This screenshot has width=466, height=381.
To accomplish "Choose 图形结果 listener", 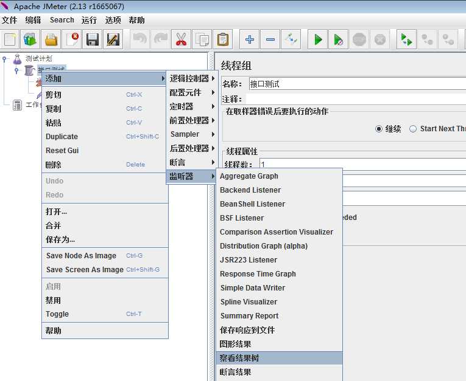I will [x=280, y=344].
